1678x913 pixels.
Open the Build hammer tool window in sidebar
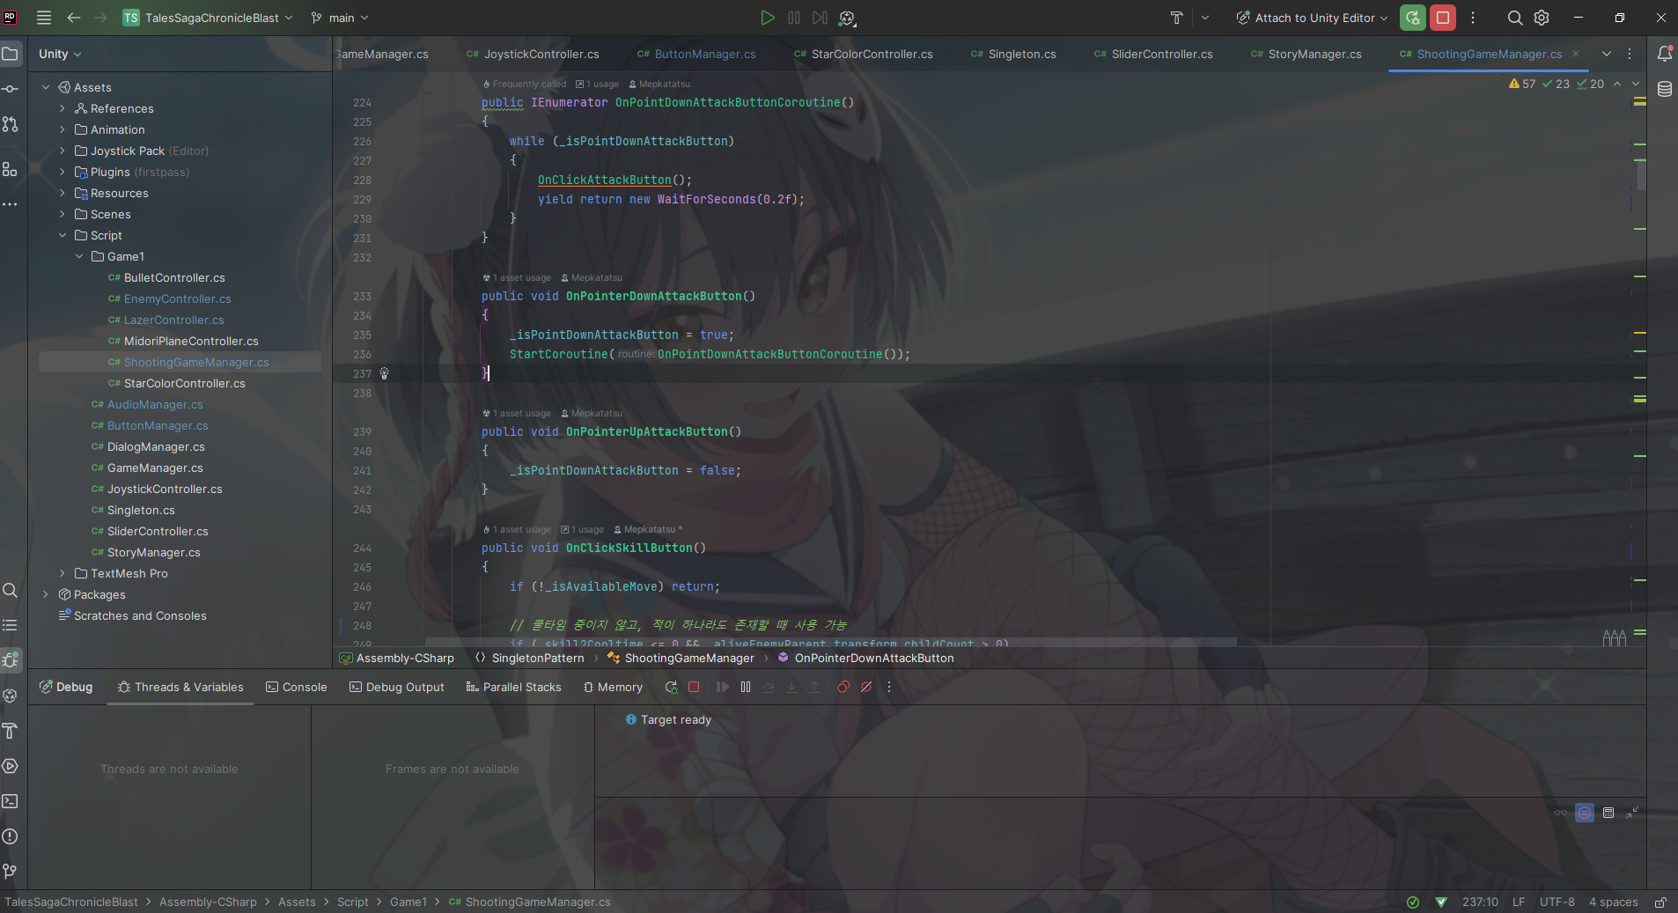pos(11,731)
